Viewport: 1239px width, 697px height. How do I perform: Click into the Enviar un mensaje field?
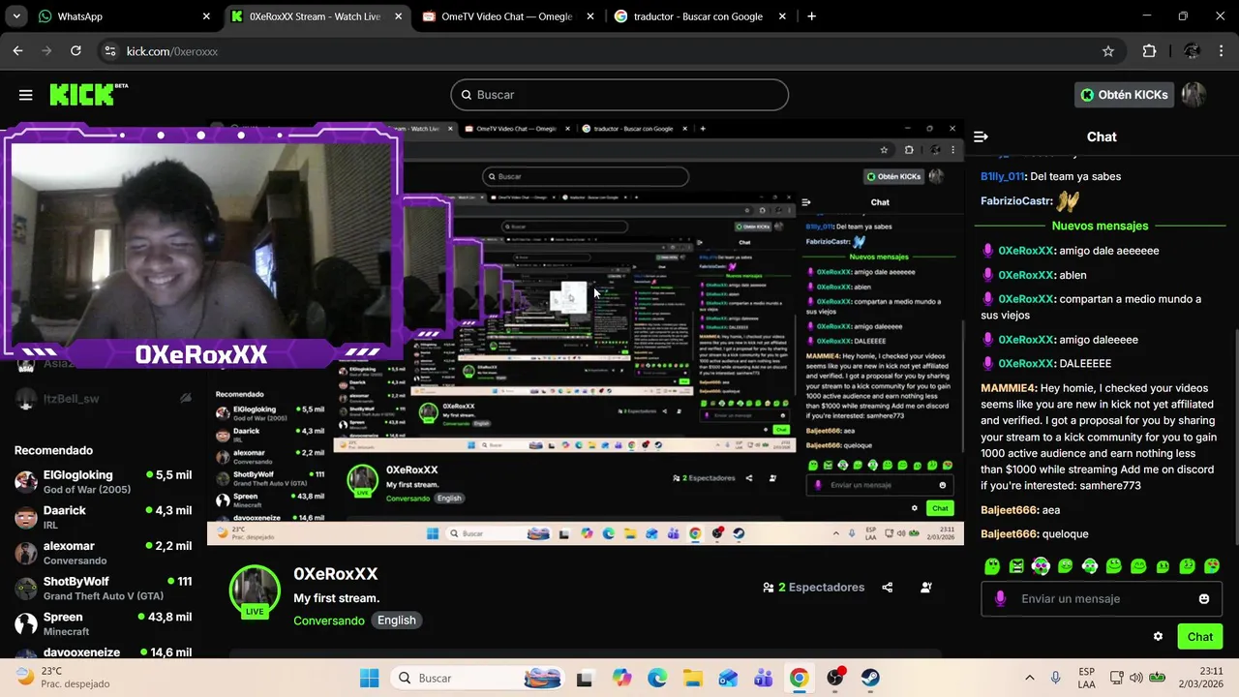[x=1102, y=599]
